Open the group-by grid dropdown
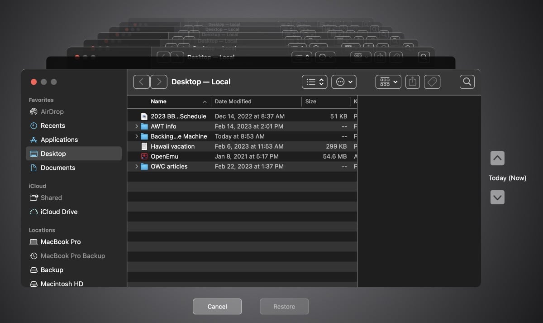 point(388,82)
